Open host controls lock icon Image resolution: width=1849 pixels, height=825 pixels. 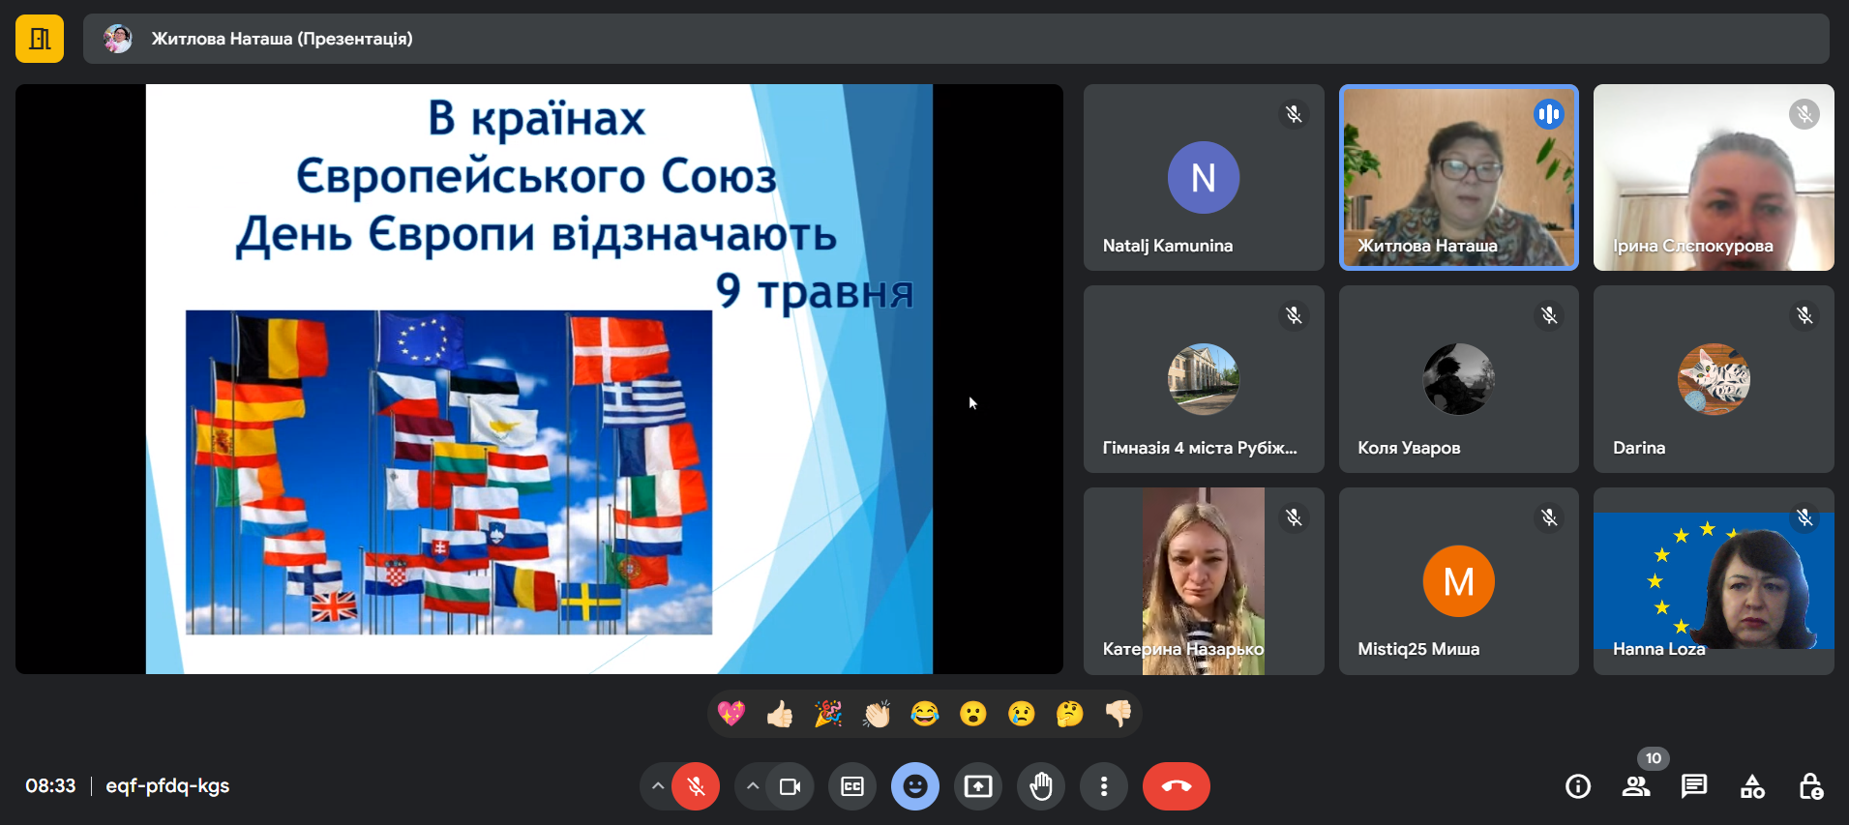pyautogui.click(x=1810, y=786)
